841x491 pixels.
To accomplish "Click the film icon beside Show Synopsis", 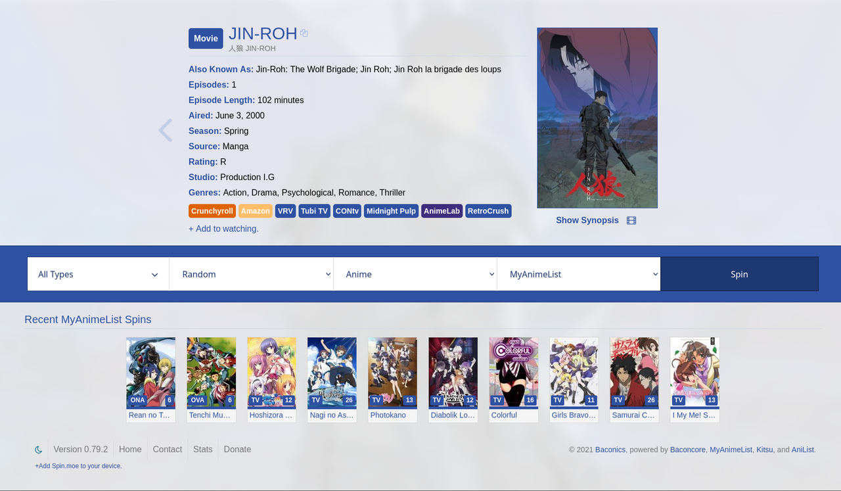I will click(x=631, y=220).
